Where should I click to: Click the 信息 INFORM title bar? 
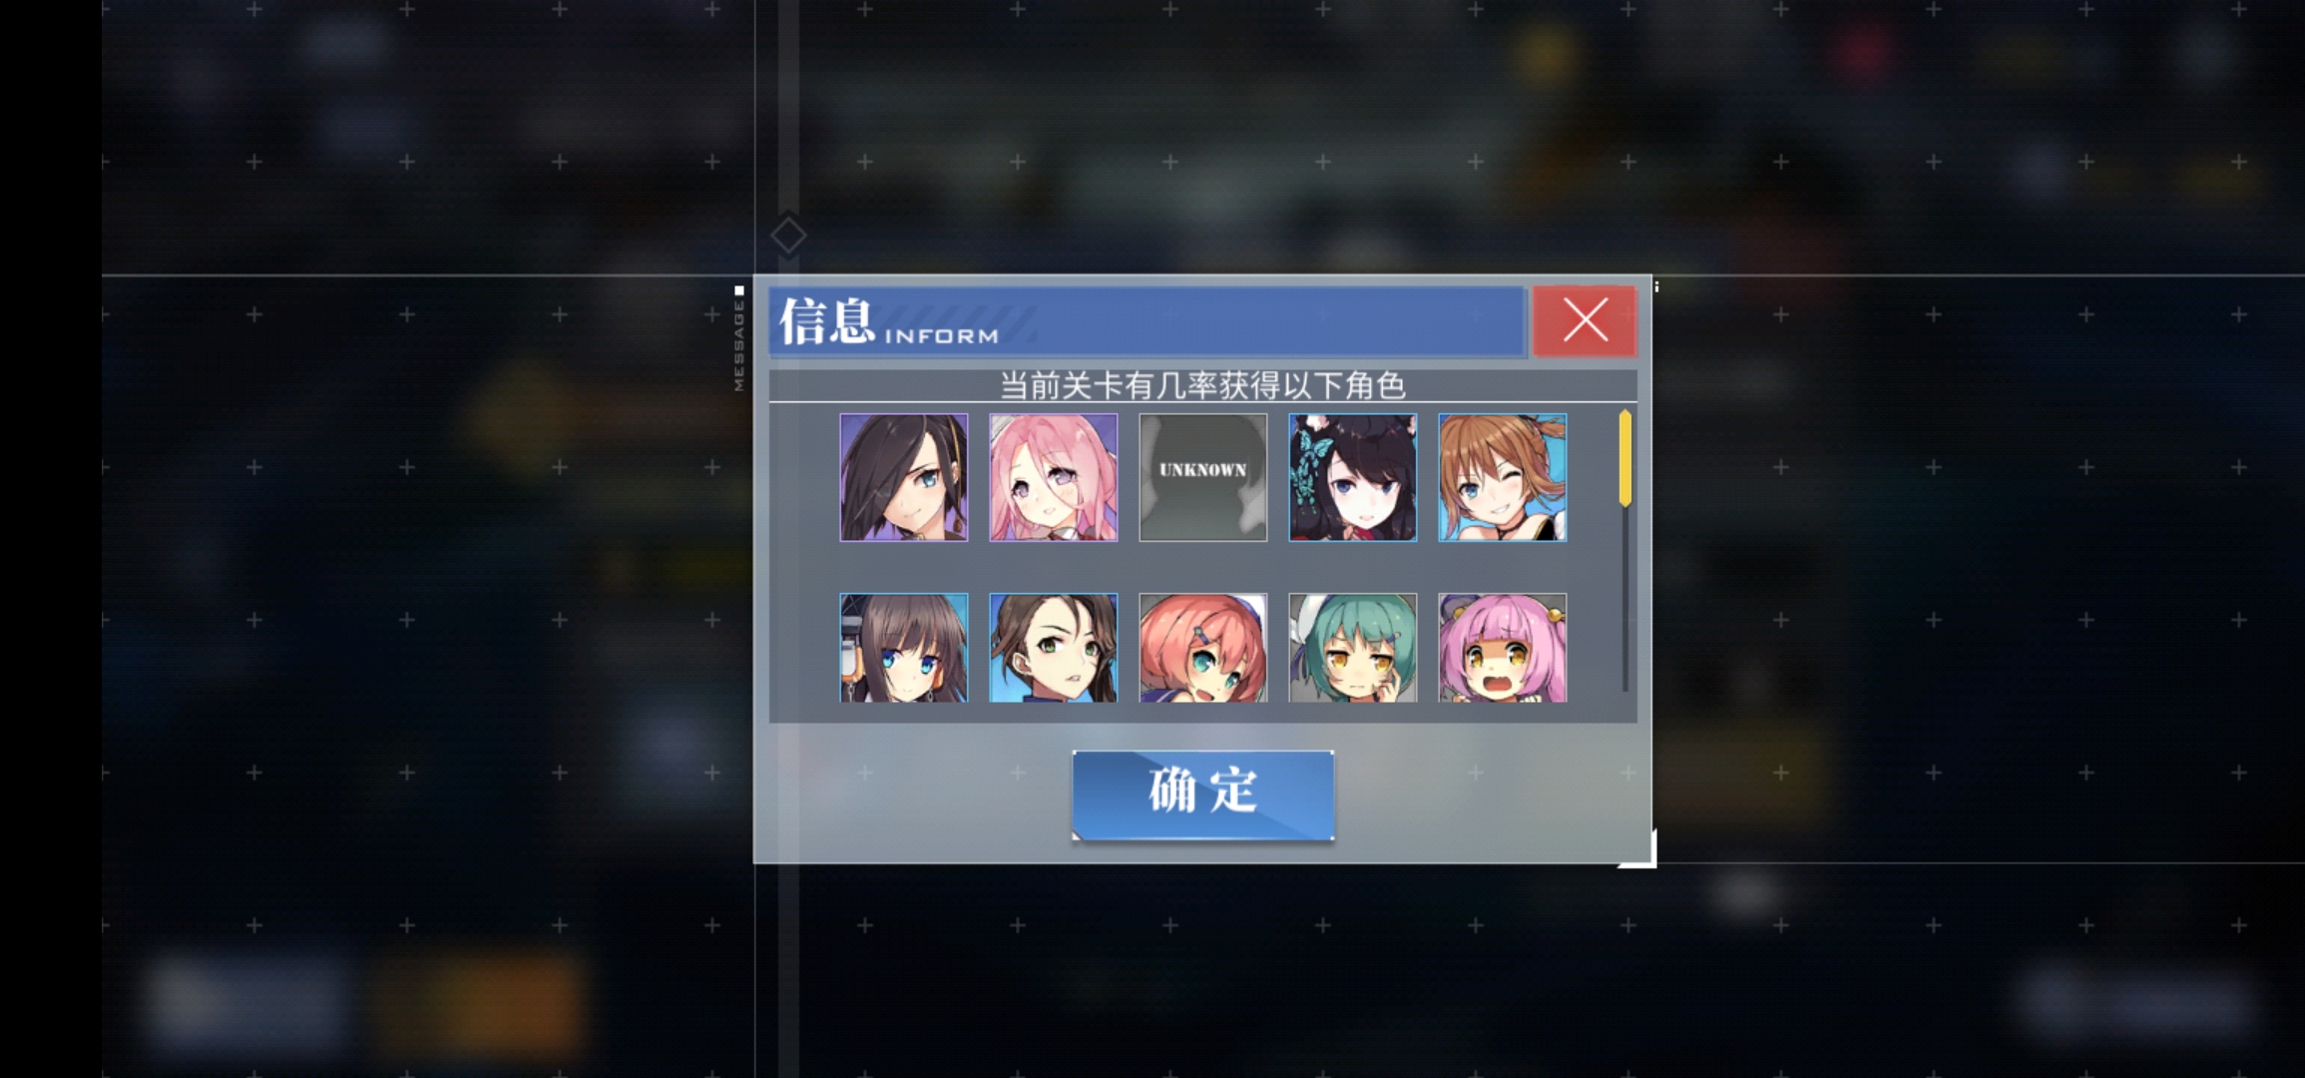(x=1147, y=321)
